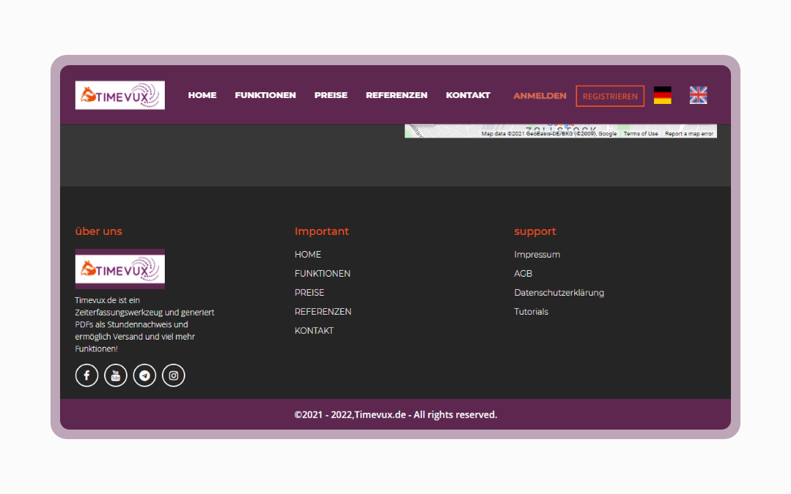Click the ANMELDEN login link
This screenshot has width=791, height=494.
pyautogui.click(x=540, y=96)
